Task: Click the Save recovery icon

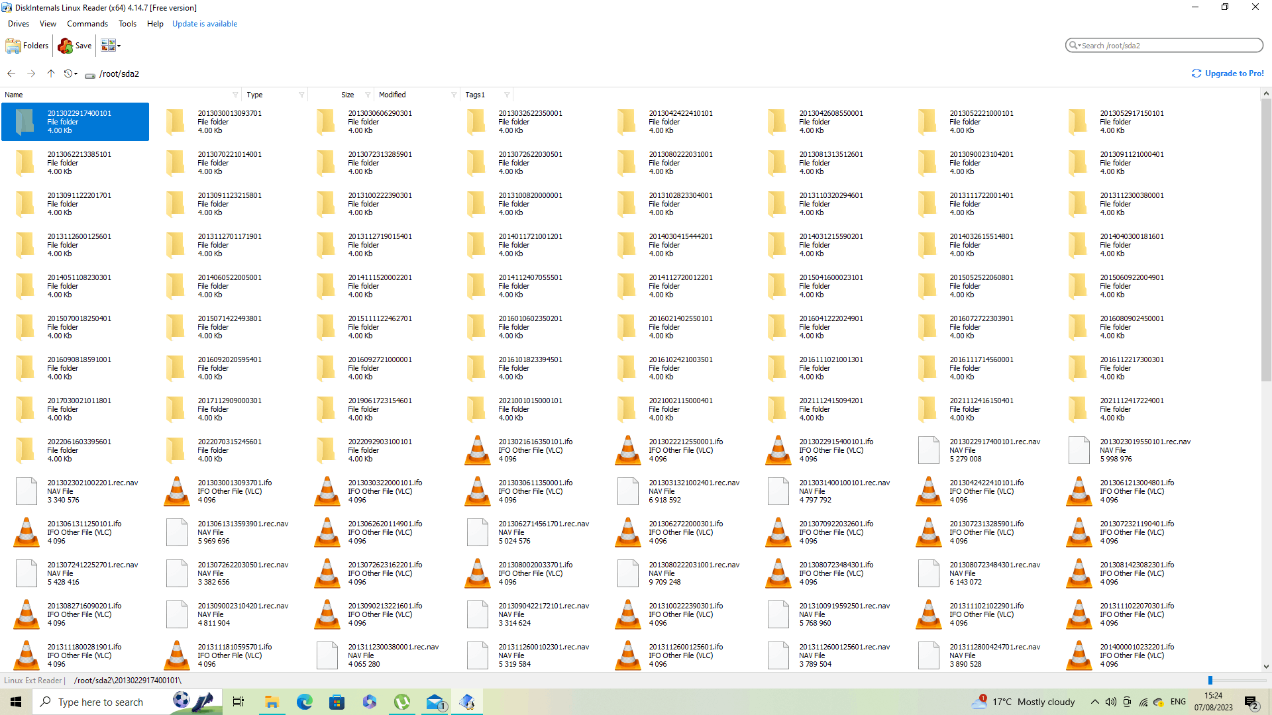Action: 66,46
